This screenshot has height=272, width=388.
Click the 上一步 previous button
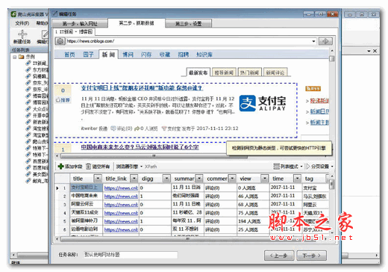pos(279,256)
